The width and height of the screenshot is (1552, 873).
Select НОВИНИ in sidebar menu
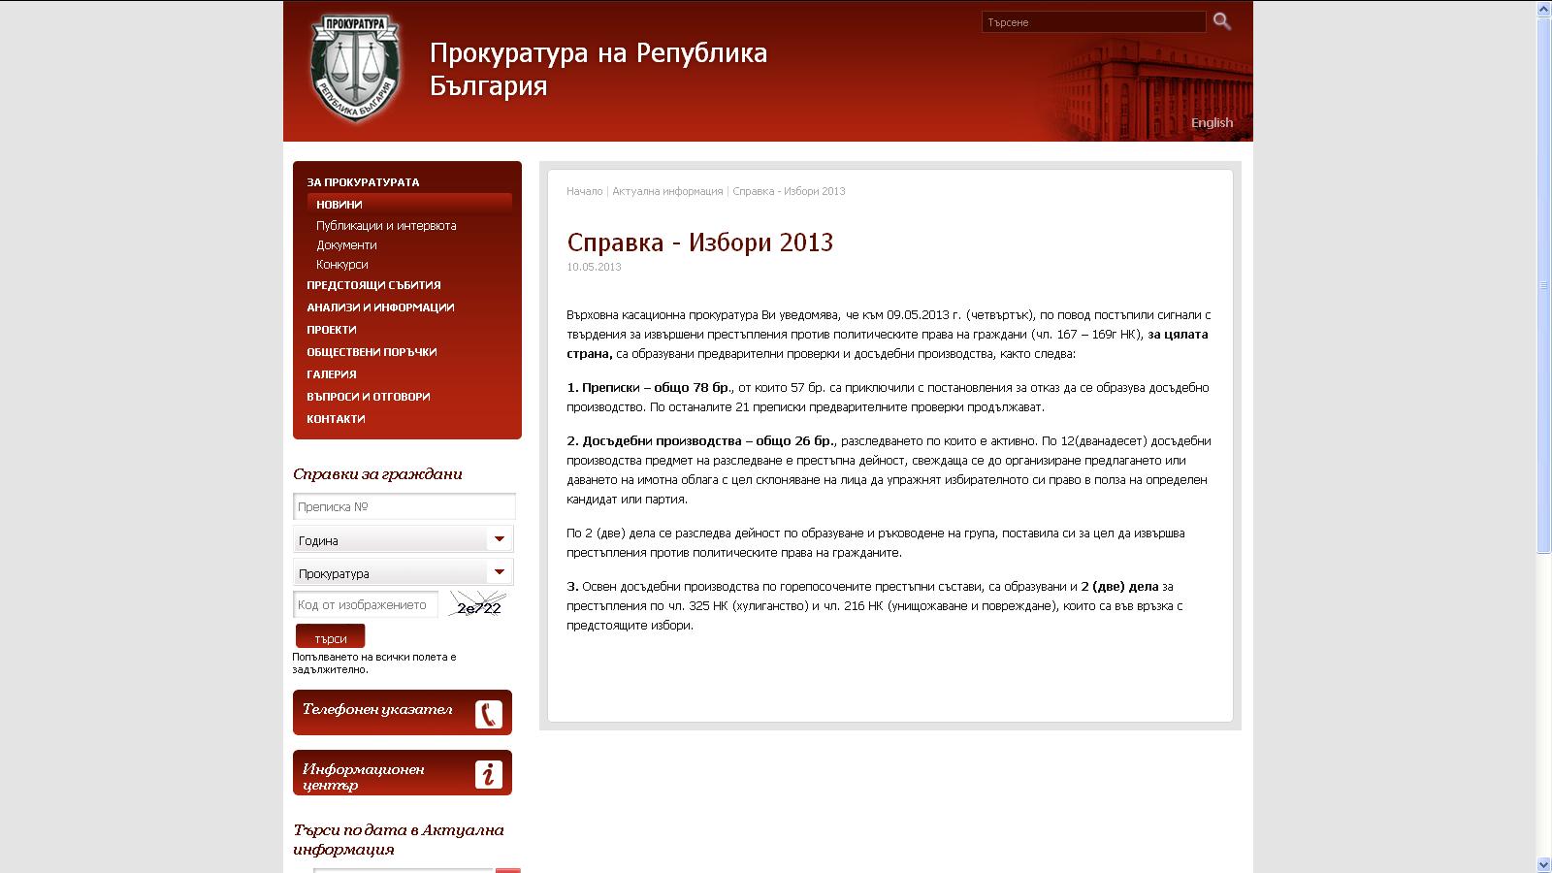pos(409,204)
